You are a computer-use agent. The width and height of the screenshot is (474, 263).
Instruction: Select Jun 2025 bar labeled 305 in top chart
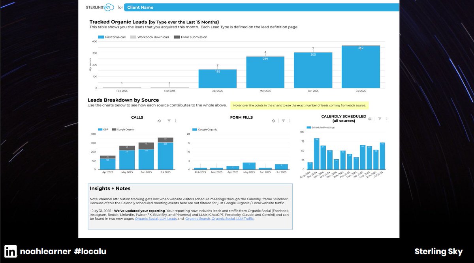point(313,70)
